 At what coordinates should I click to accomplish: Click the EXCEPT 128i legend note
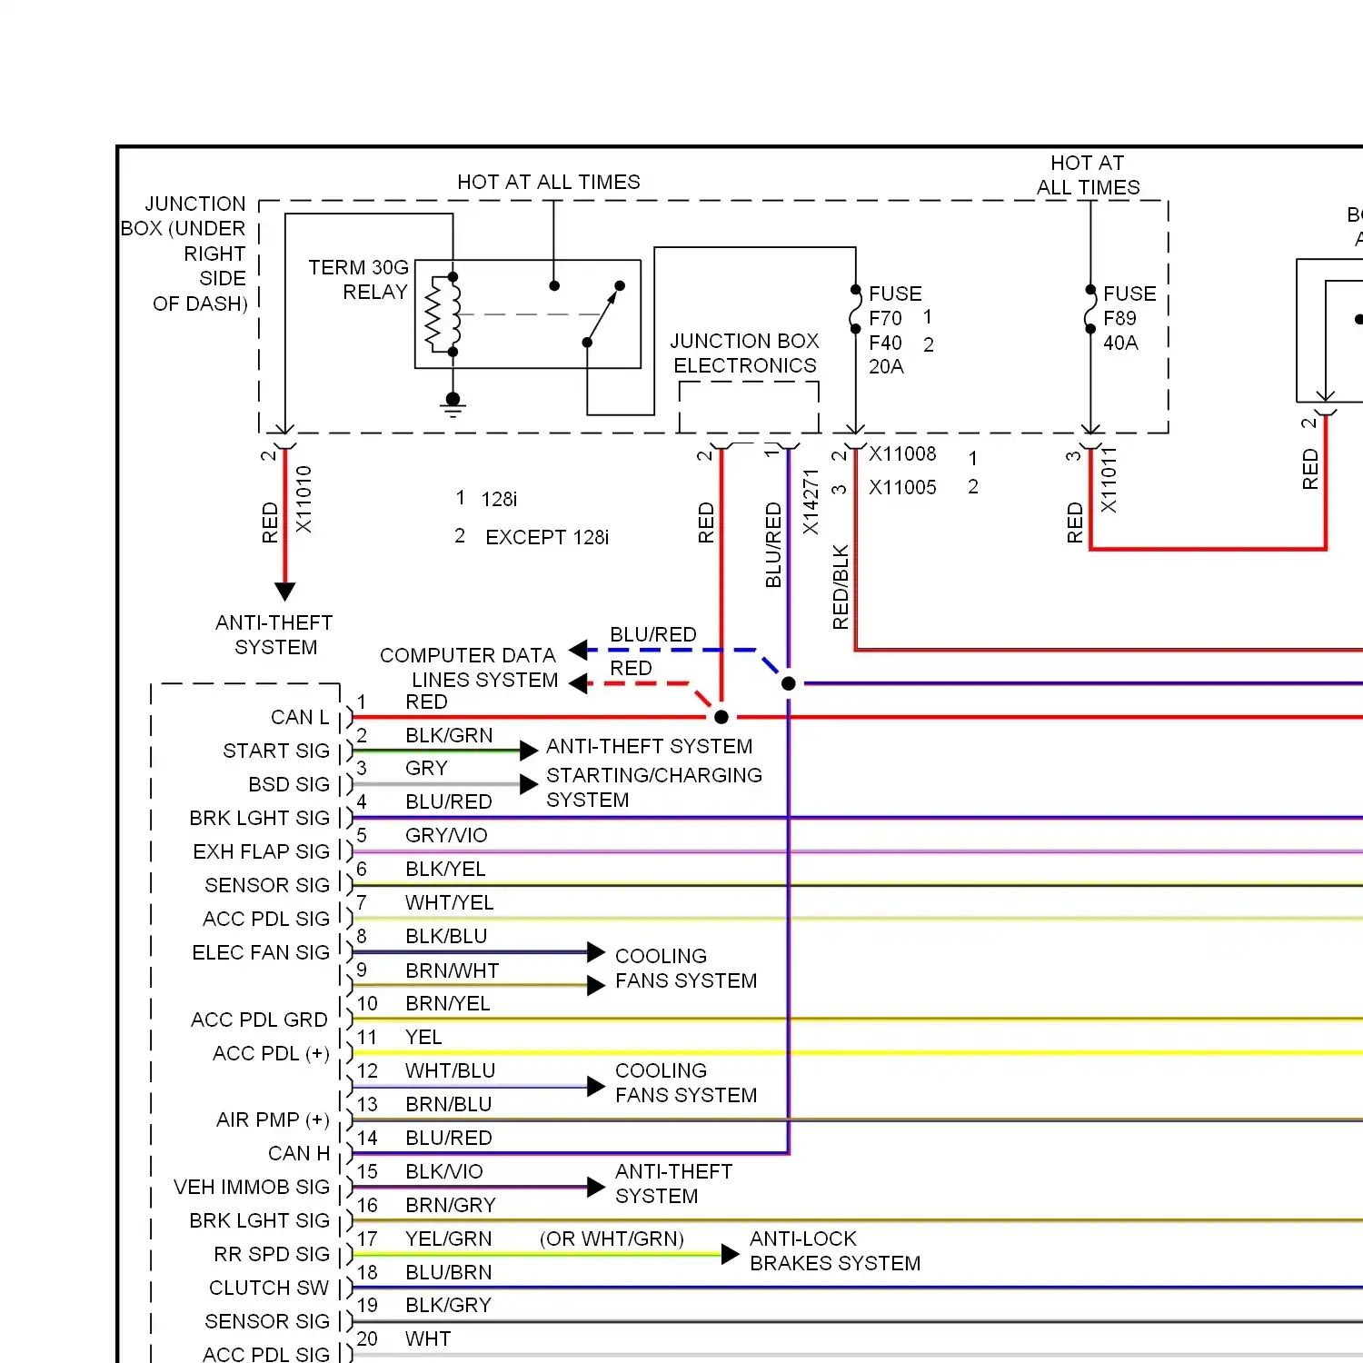click(x=547, y=537)
